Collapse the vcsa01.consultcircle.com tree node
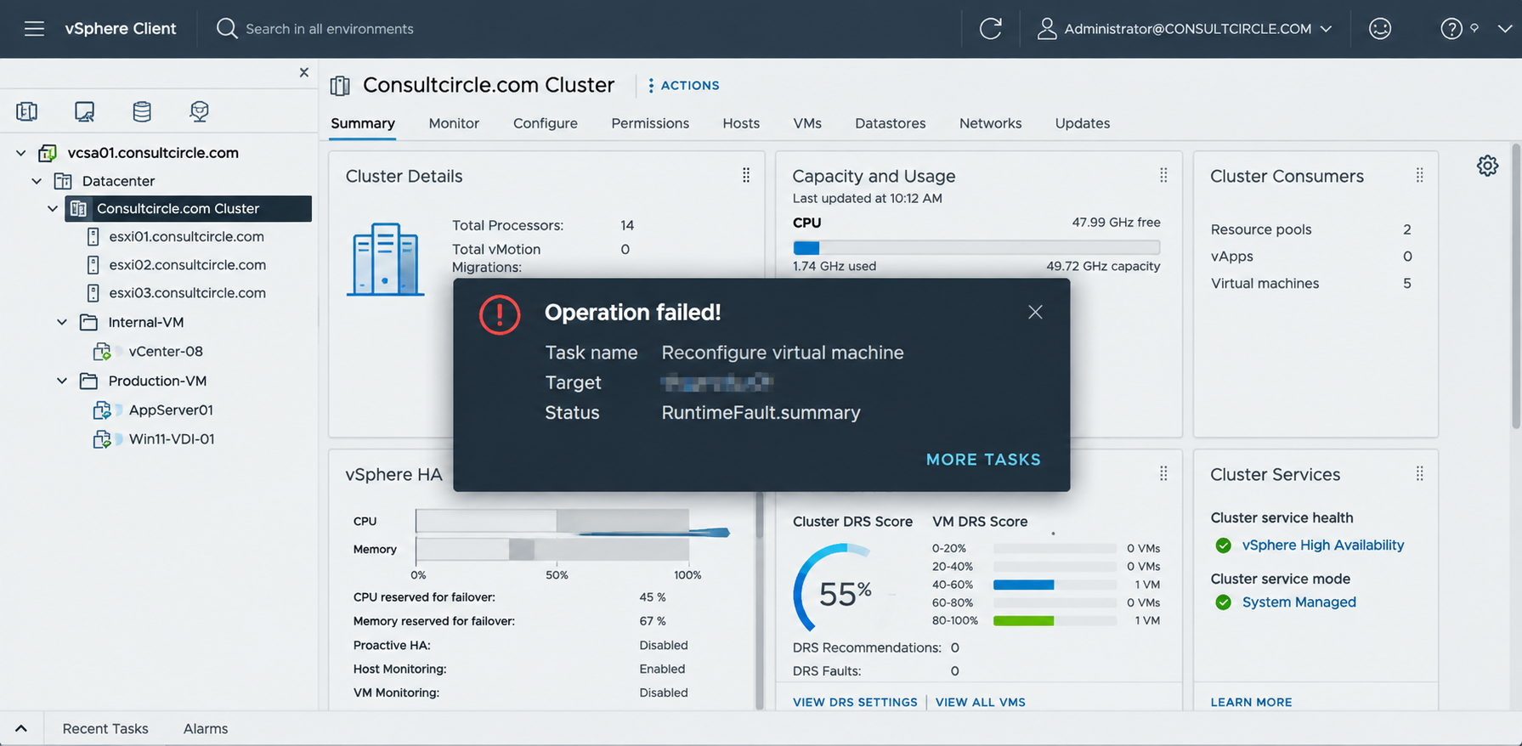The height and width of the screenshot is (746, 1522). pyautogui.click(x=21, y=153)
